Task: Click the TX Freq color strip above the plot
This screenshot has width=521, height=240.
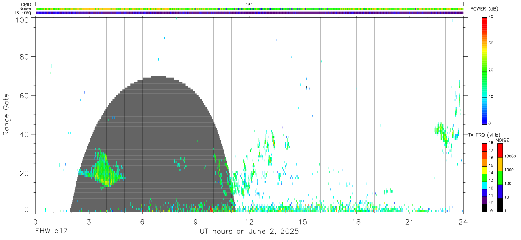Action: [249, 13]
